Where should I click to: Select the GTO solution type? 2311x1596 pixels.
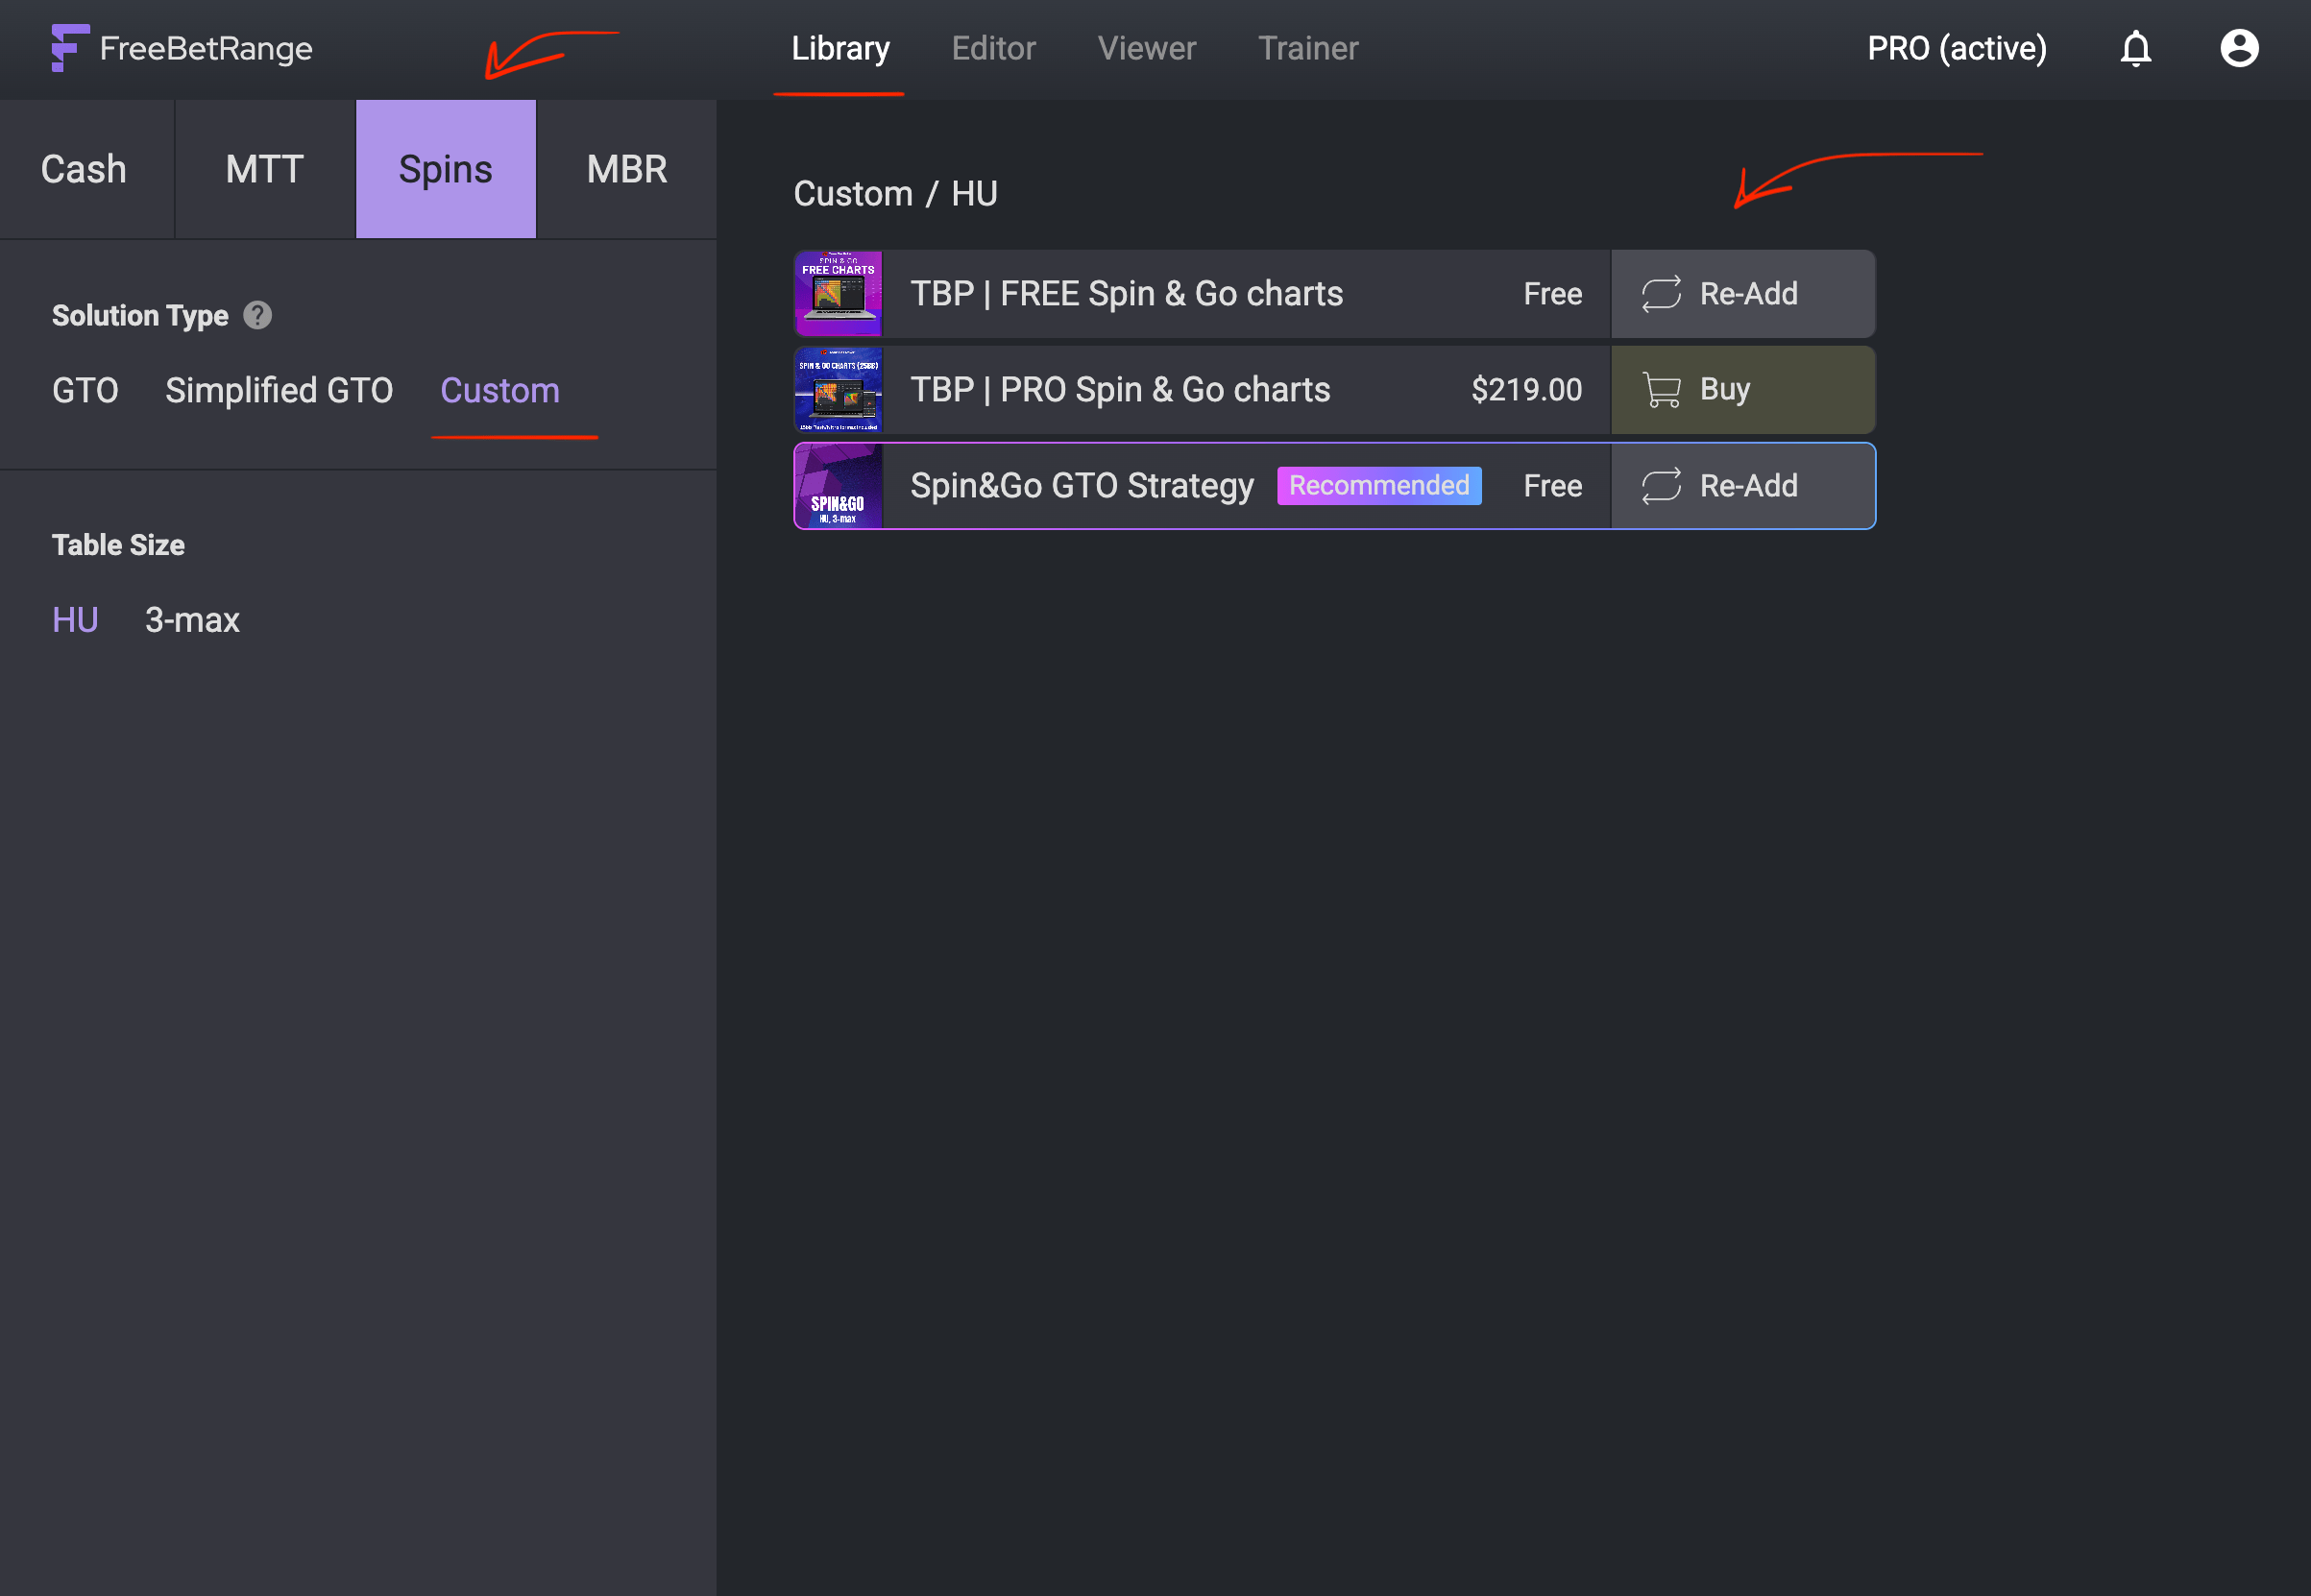tap(85, 390)
